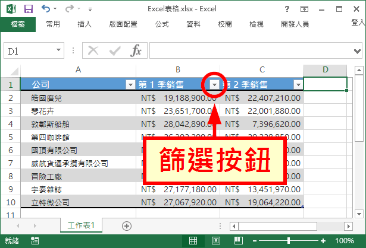Select column D header
This screenshot has height=248, width=366.
(326, 69)
